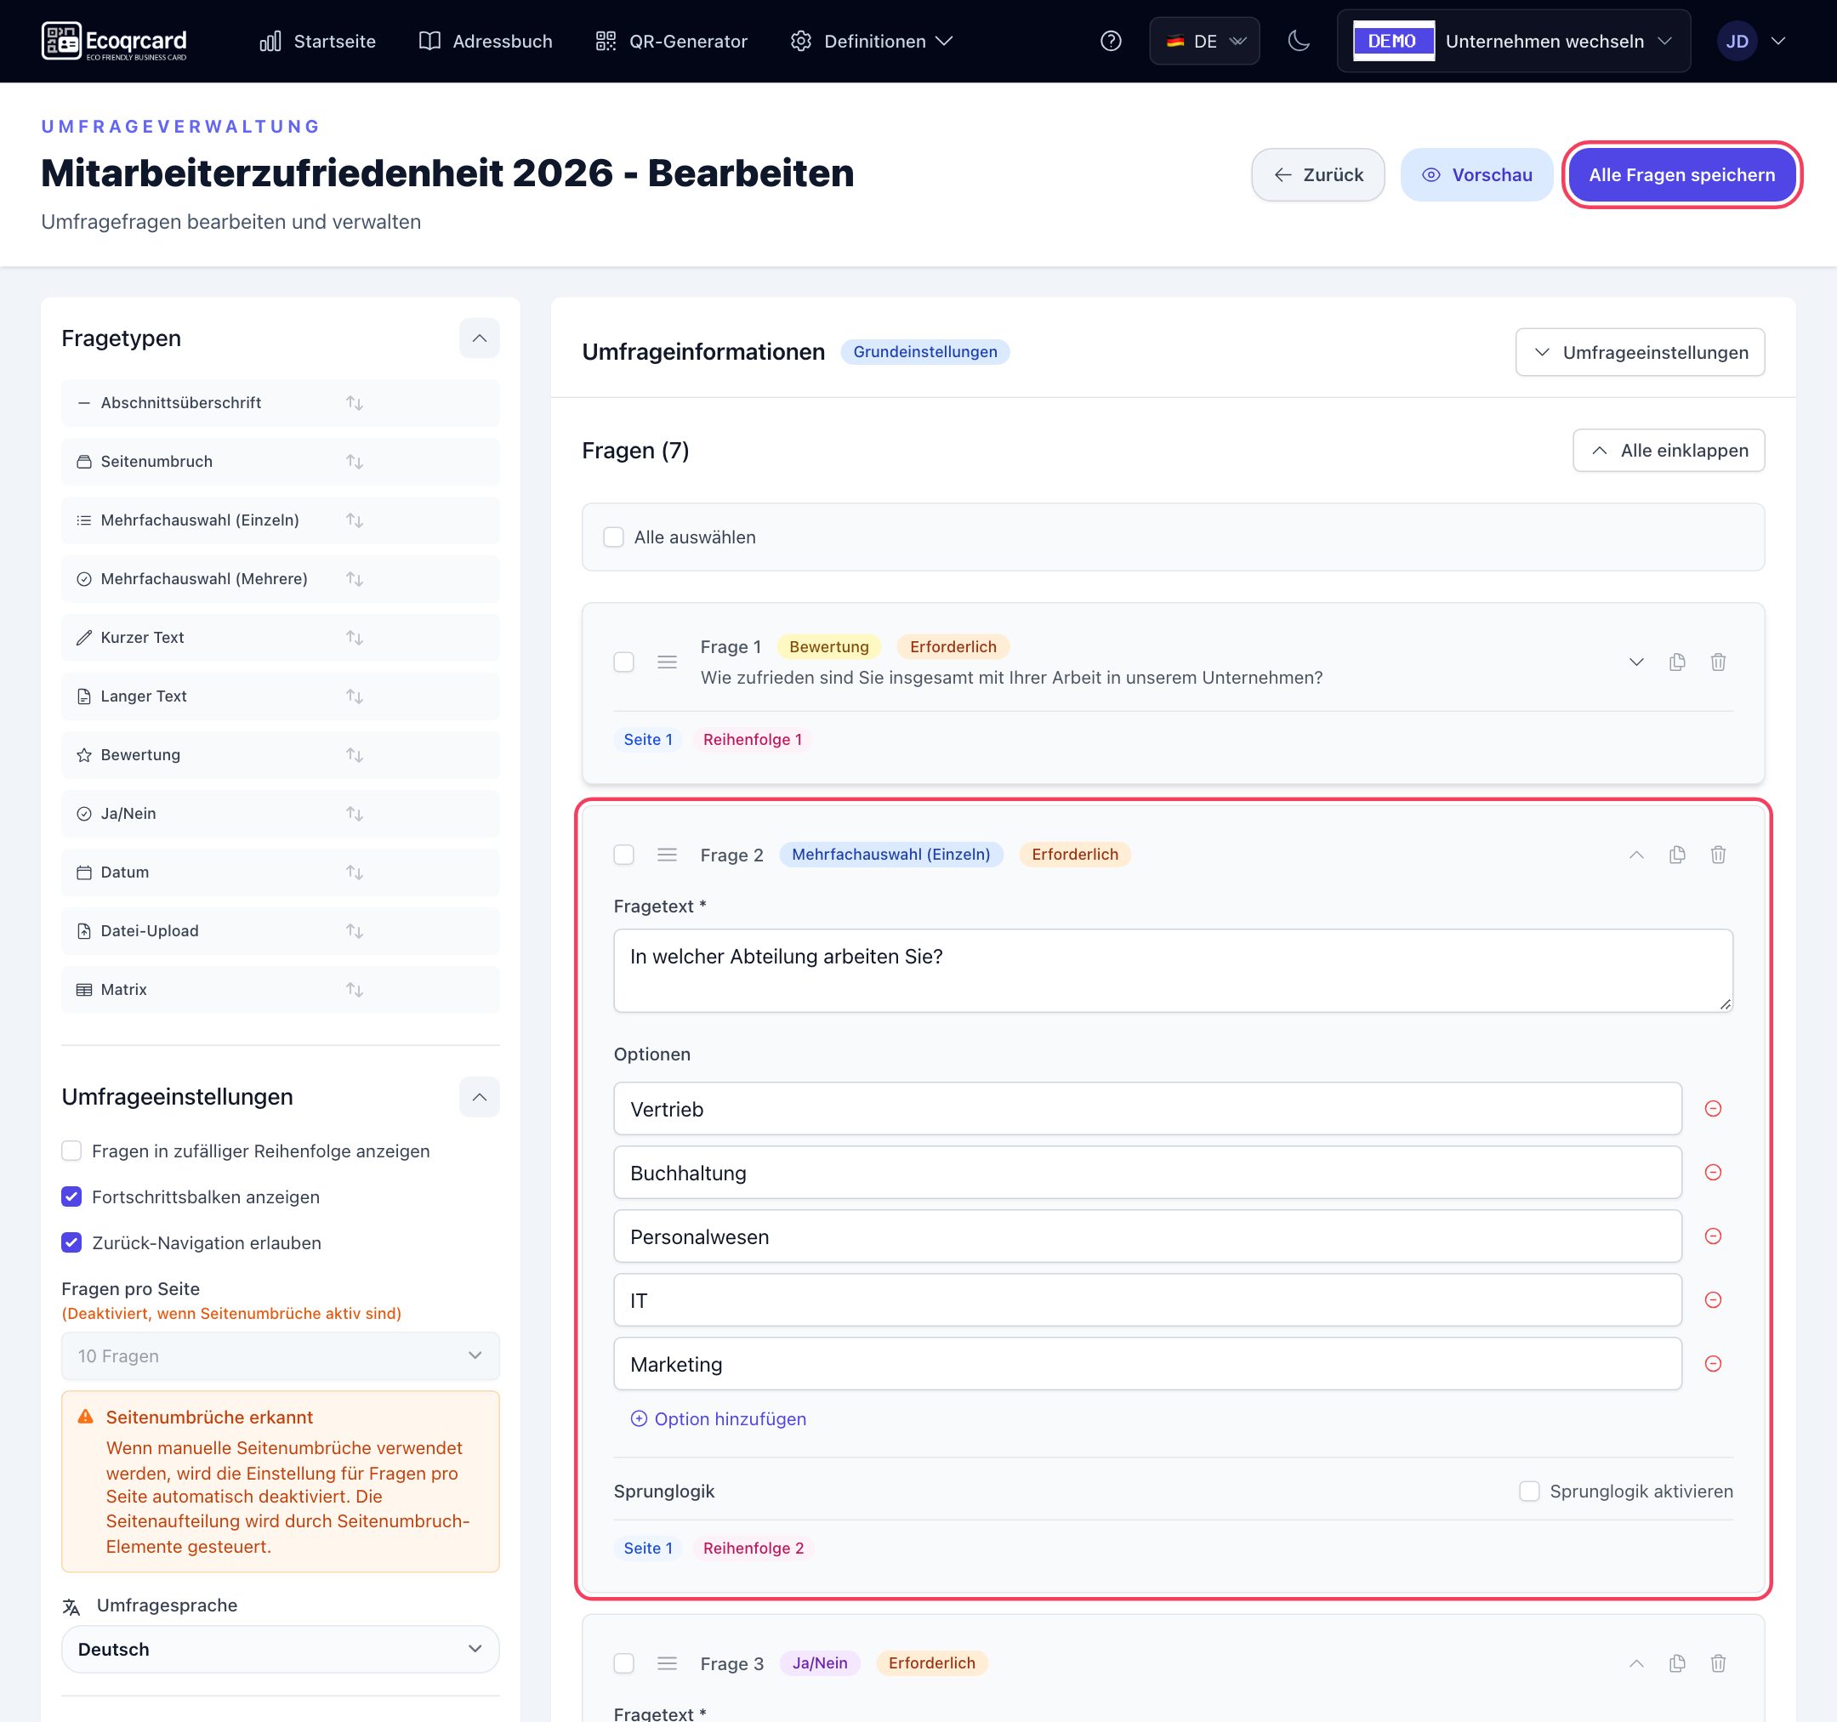Image resolution: width=1837 pixels, height=1722 pixels.
Task: Delete Frage 1 using the trash icon
Action: coord(1718,662)
